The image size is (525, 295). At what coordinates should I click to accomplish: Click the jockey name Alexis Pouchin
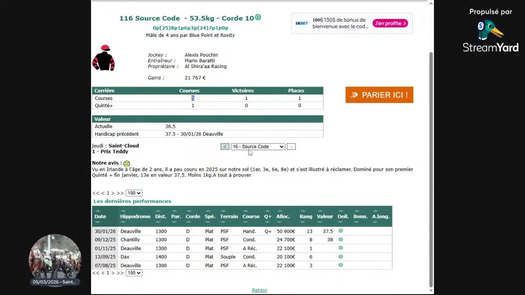201,55
